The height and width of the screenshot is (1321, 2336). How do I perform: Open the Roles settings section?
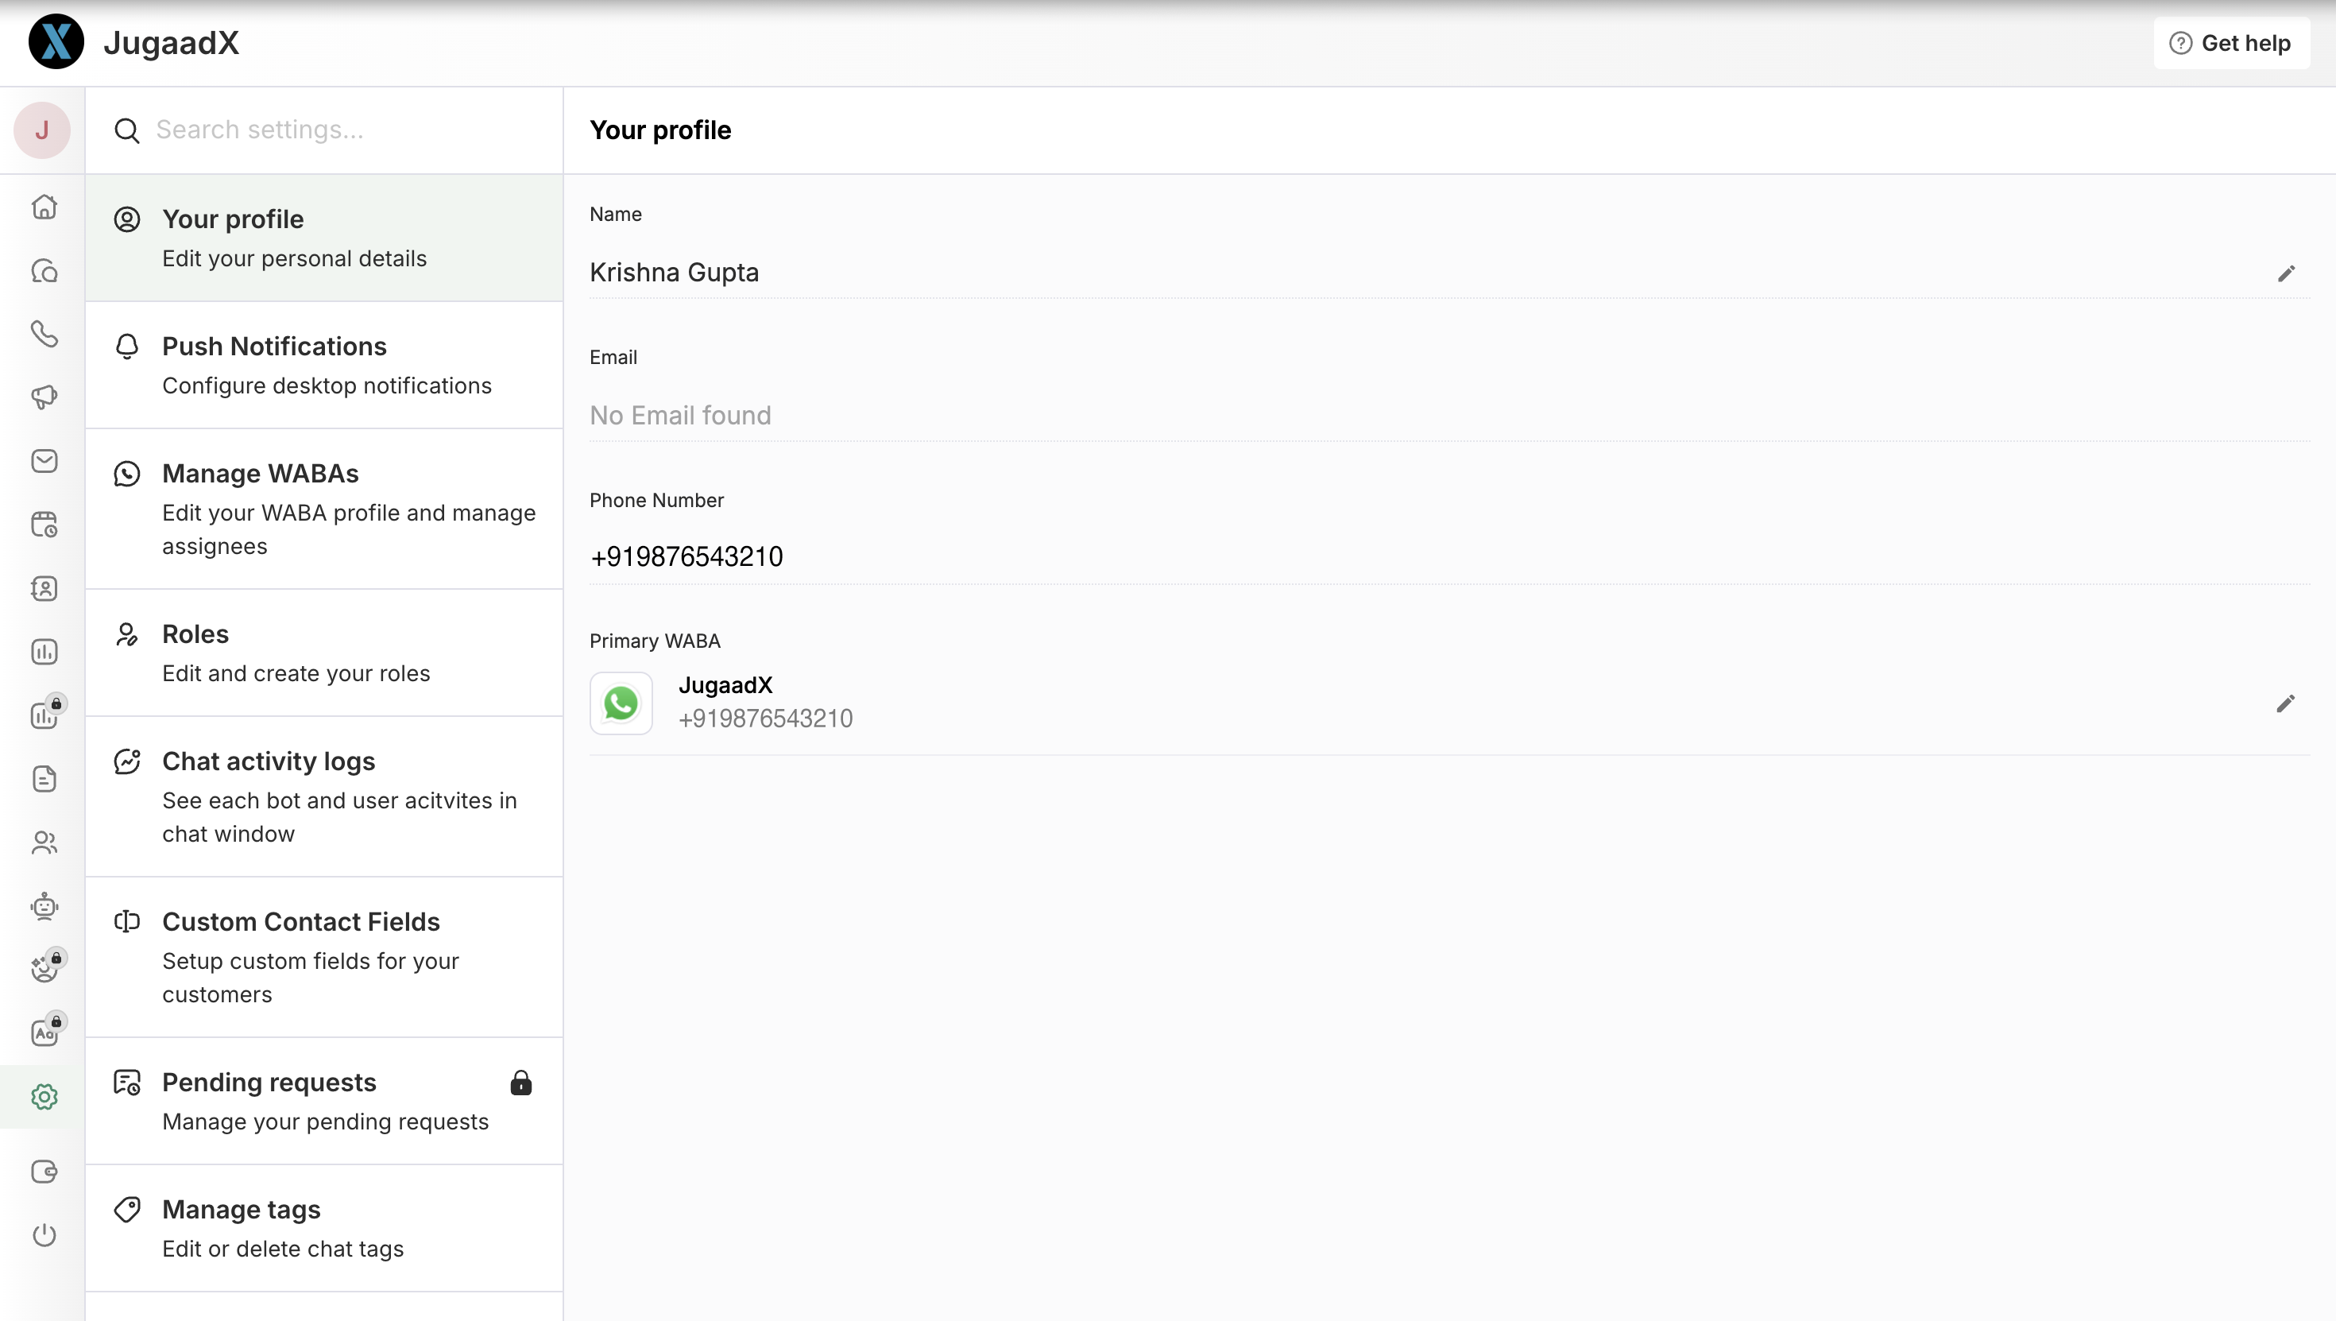click(x=323, y=653)
